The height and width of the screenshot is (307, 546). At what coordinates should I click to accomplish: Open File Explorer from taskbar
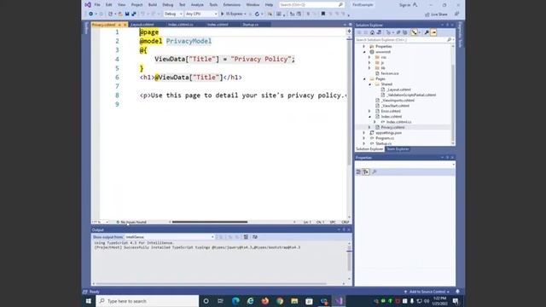(x=294, y=301)
